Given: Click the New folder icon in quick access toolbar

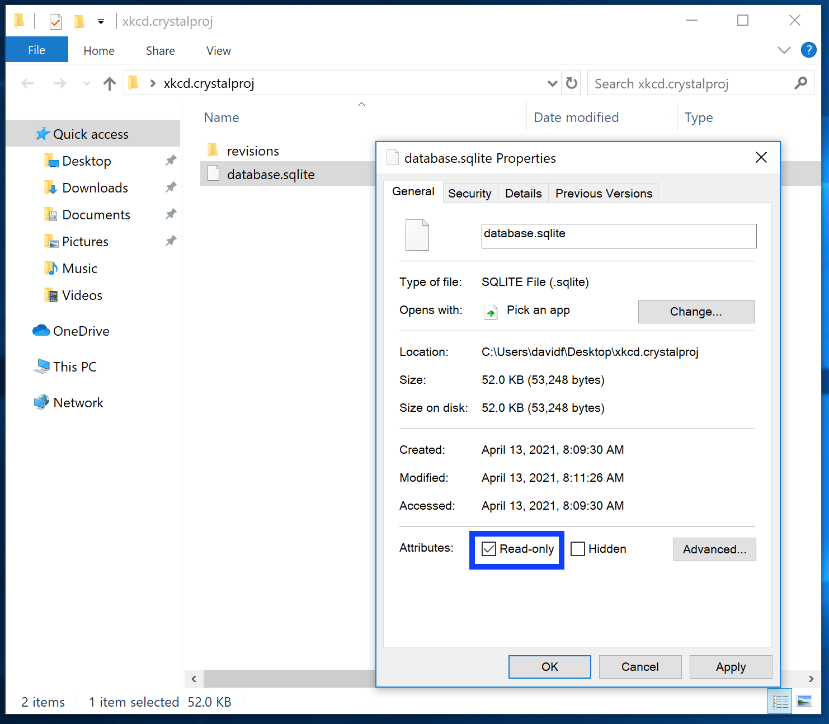Looking at the screenshot, I should (79, 22).
